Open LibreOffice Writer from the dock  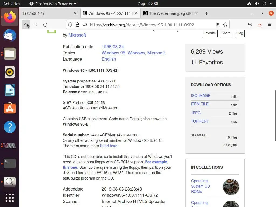click(x=10, y=90)
